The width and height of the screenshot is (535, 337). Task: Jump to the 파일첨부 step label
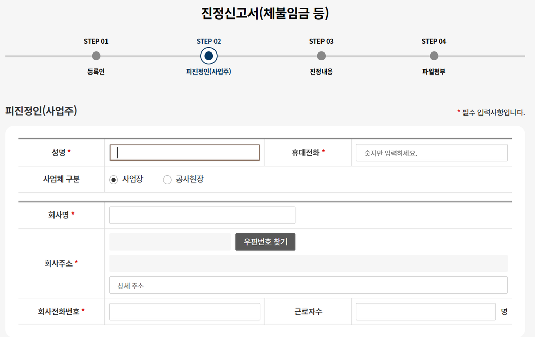[x=434, y=72]
